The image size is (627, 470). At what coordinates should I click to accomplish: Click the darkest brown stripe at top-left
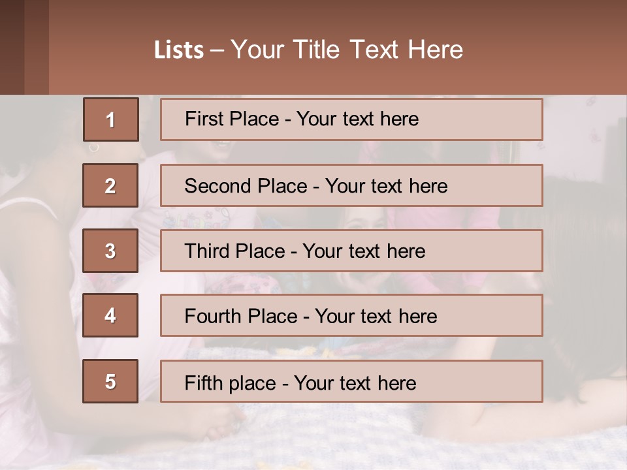pos(12,47)
